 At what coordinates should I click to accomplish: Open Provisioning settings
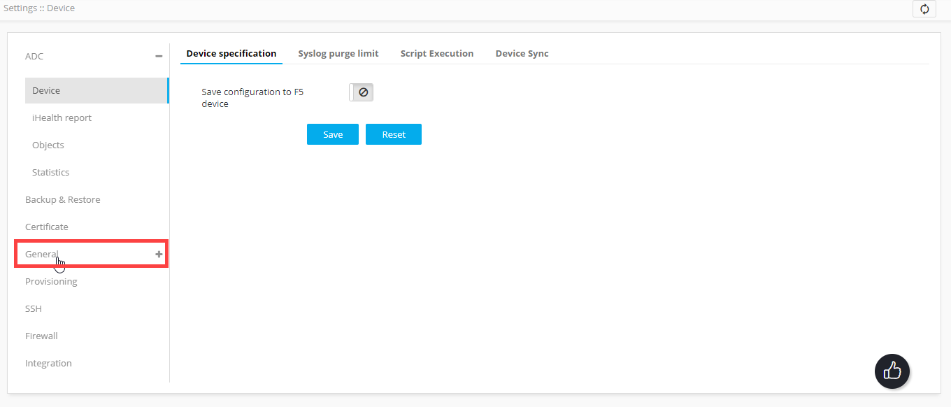(x=51, y=282)
